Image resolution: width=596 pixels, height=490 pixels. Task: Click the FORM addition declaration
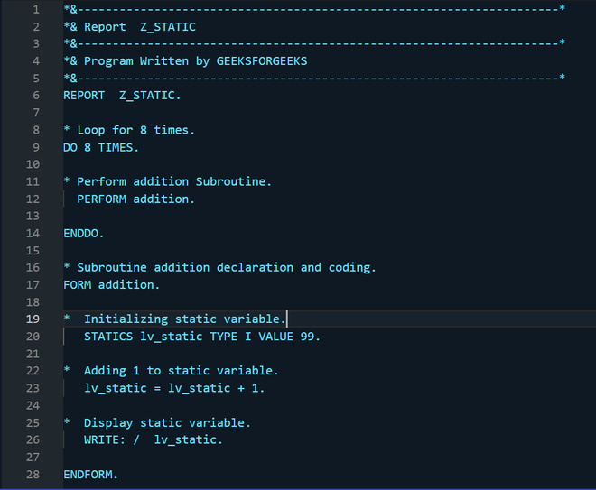[111, 284]
